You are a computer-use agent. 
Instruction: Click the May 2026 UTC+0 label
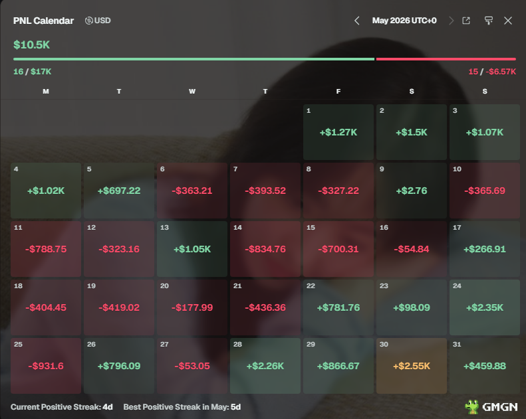(404, 21)
